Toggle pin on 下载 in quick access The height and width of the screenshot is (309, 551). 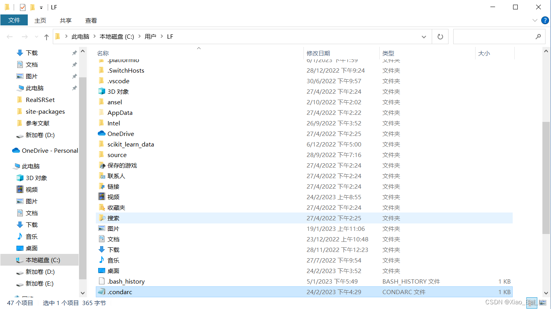pos(74,53)
